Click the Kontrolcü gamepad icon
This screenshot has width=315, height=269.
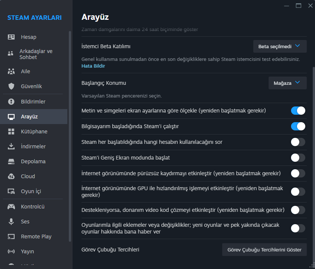[x=11, y=207]
